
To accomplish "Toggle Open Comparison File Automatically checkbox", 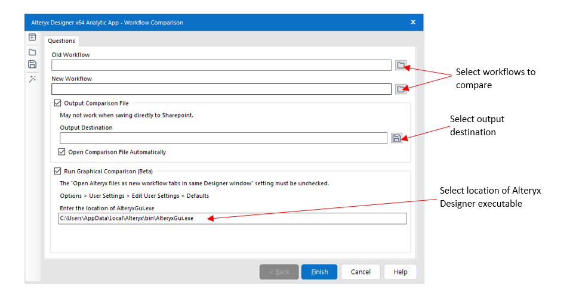I will [x=62, y=152].
